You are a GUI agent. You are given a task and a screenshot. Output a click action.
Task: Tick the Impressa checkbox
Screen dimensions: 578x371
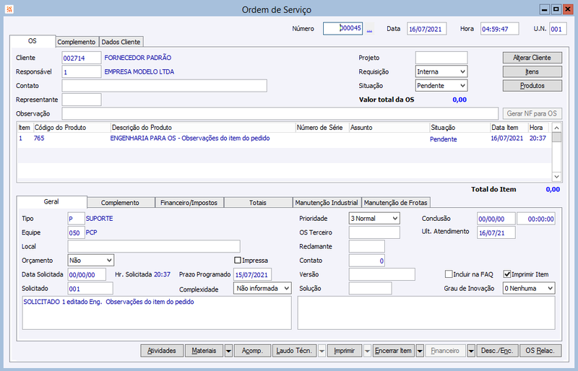coord(238,260)
